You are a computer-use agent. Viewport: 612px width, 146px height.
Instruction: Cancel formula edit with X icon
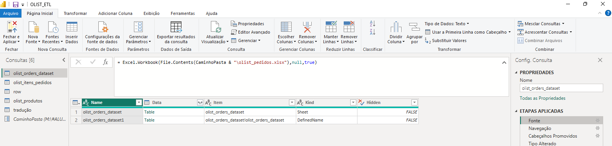click(x=78, y=62)
